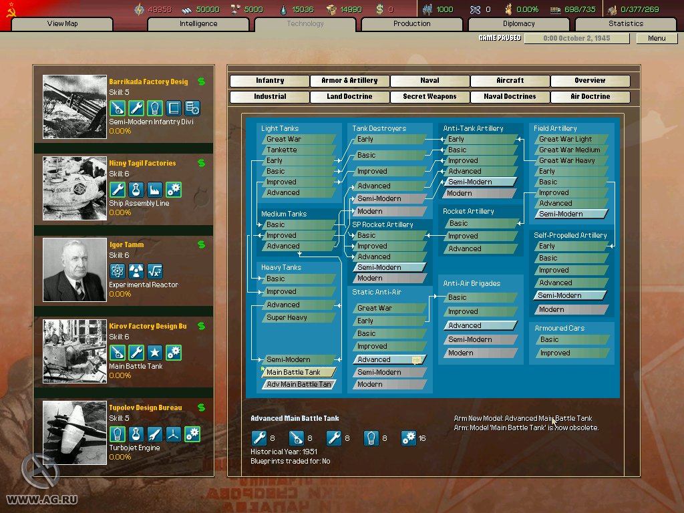Open the Secret Weapons category

[429, 96]
